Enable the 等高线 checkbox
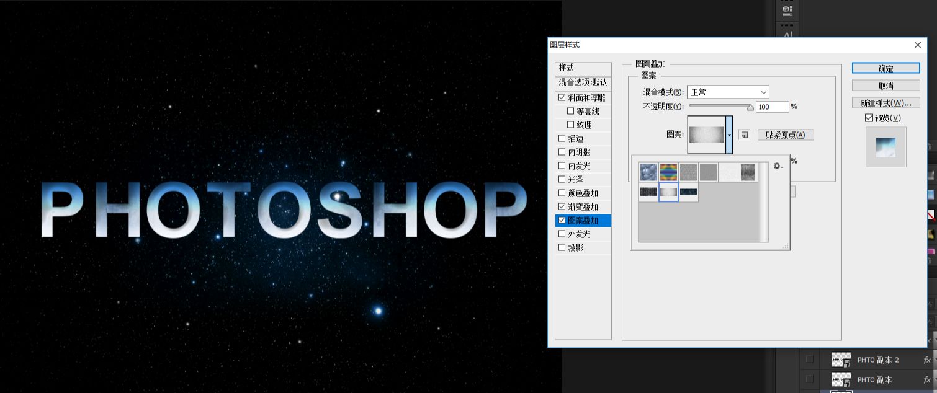Viewport: 937px width, 393px height. (571, 112)
